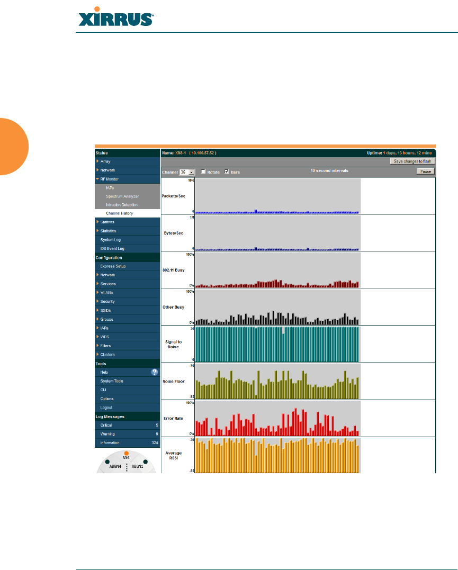Image resolution: width=458 pixels, height=570 pixels.
Task: Uncheck the Bars checkbox
Action: pyautogui.click(x=227, y=171)
